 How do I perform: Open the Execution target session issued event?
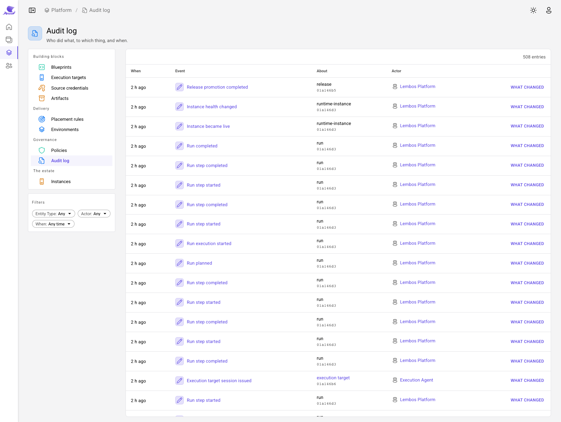pyautogui.click(x=219, y=381)
